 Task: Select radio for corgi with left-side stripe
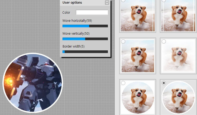point(164,1)
